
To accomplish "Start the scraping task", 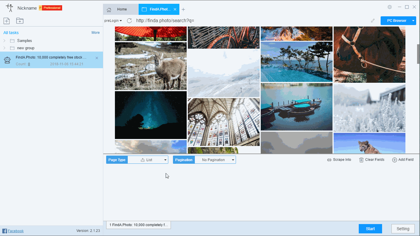I will pos(370,229).
